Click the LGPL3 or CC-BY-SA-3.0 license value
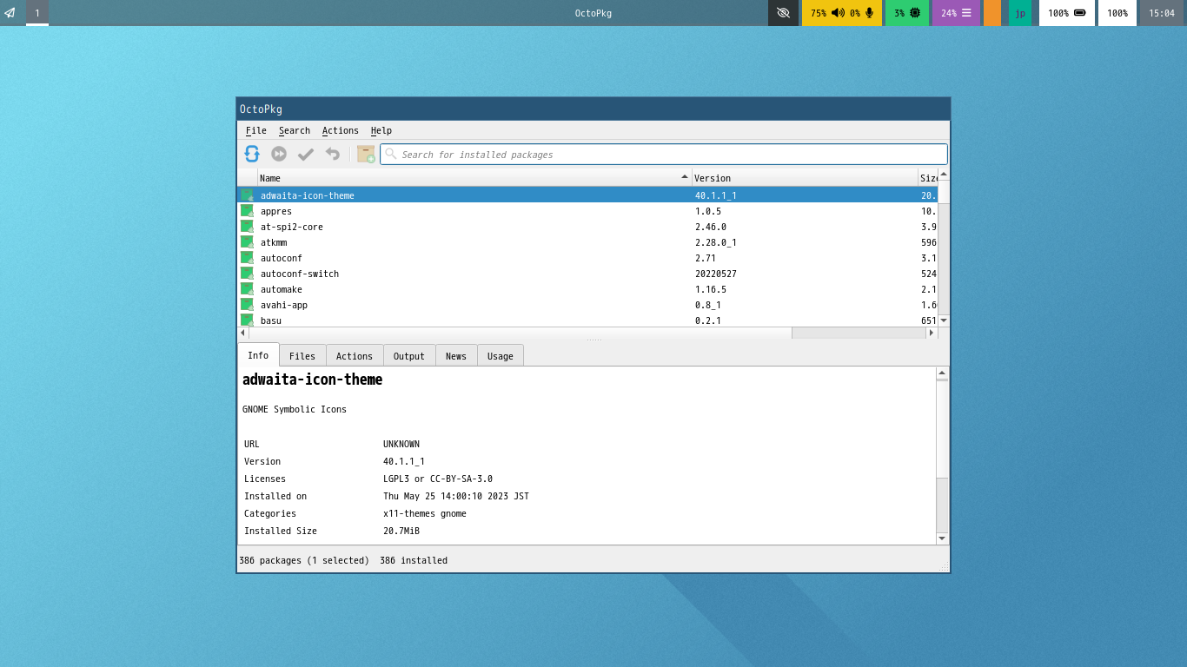The image size is (1187, 667). tap(438, 479)
